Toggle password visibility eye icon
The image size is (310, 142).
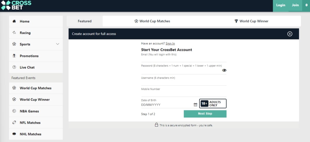click(x=224, y=70)
